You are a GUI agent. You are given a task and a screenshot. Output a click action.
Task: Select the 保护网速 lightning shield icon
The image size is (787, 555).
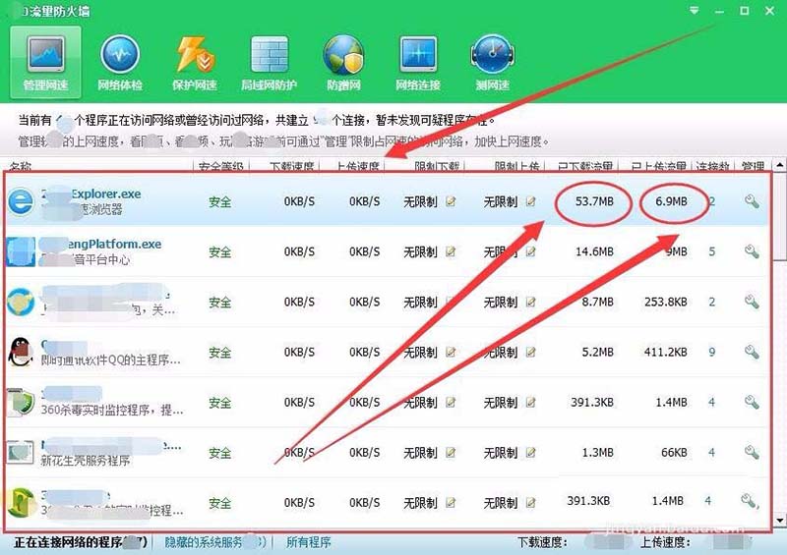pos(195,61)
